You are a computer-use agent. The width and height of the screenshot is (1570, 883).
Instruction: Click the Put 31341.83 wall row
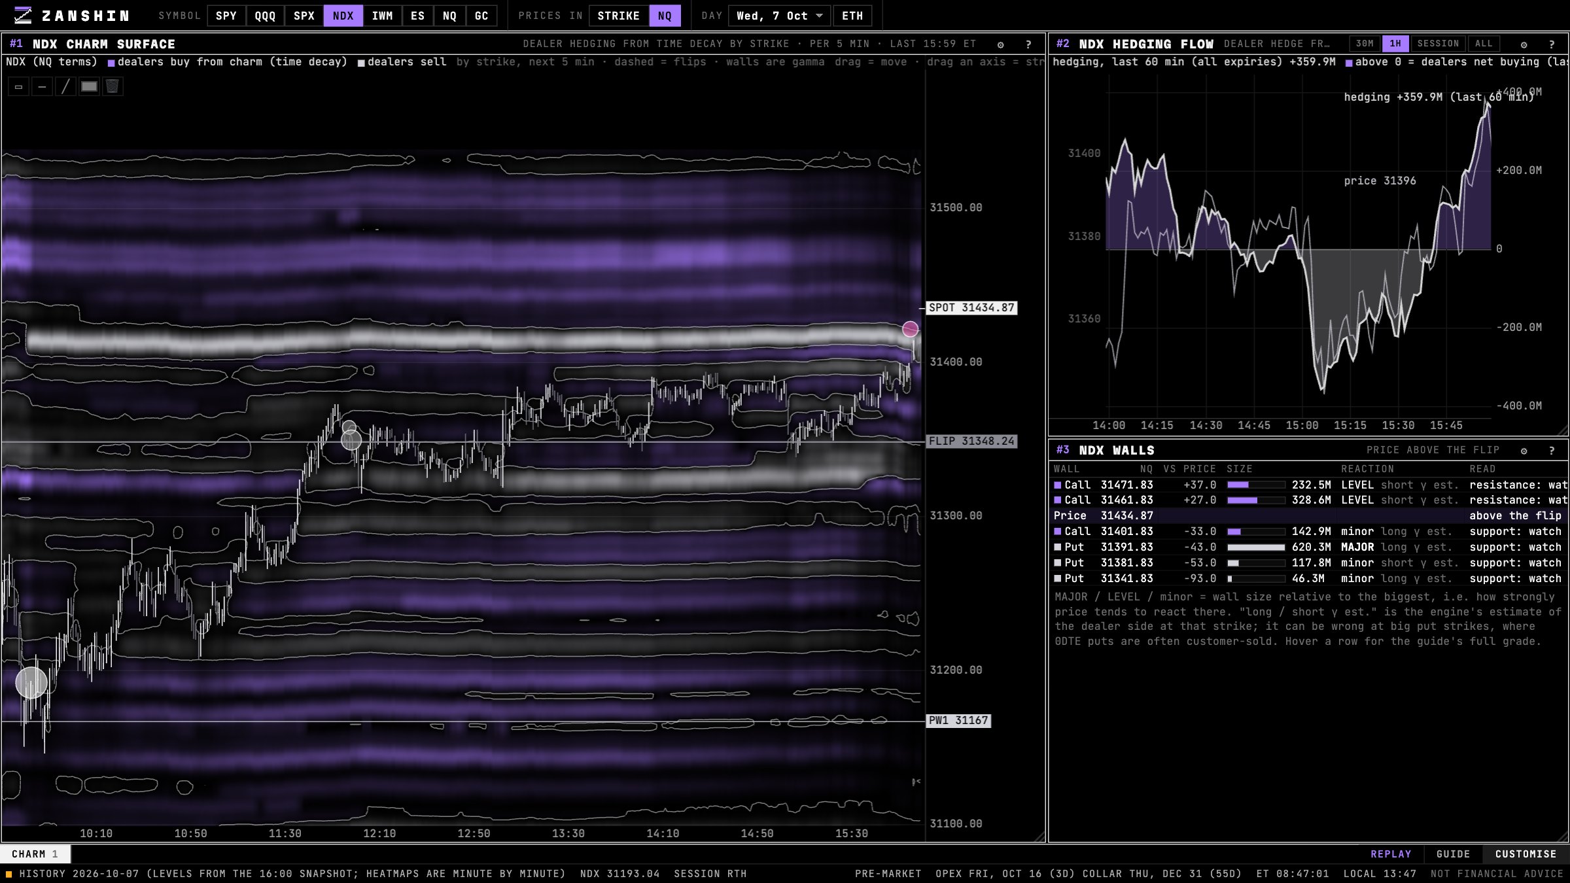(1308, 579)
